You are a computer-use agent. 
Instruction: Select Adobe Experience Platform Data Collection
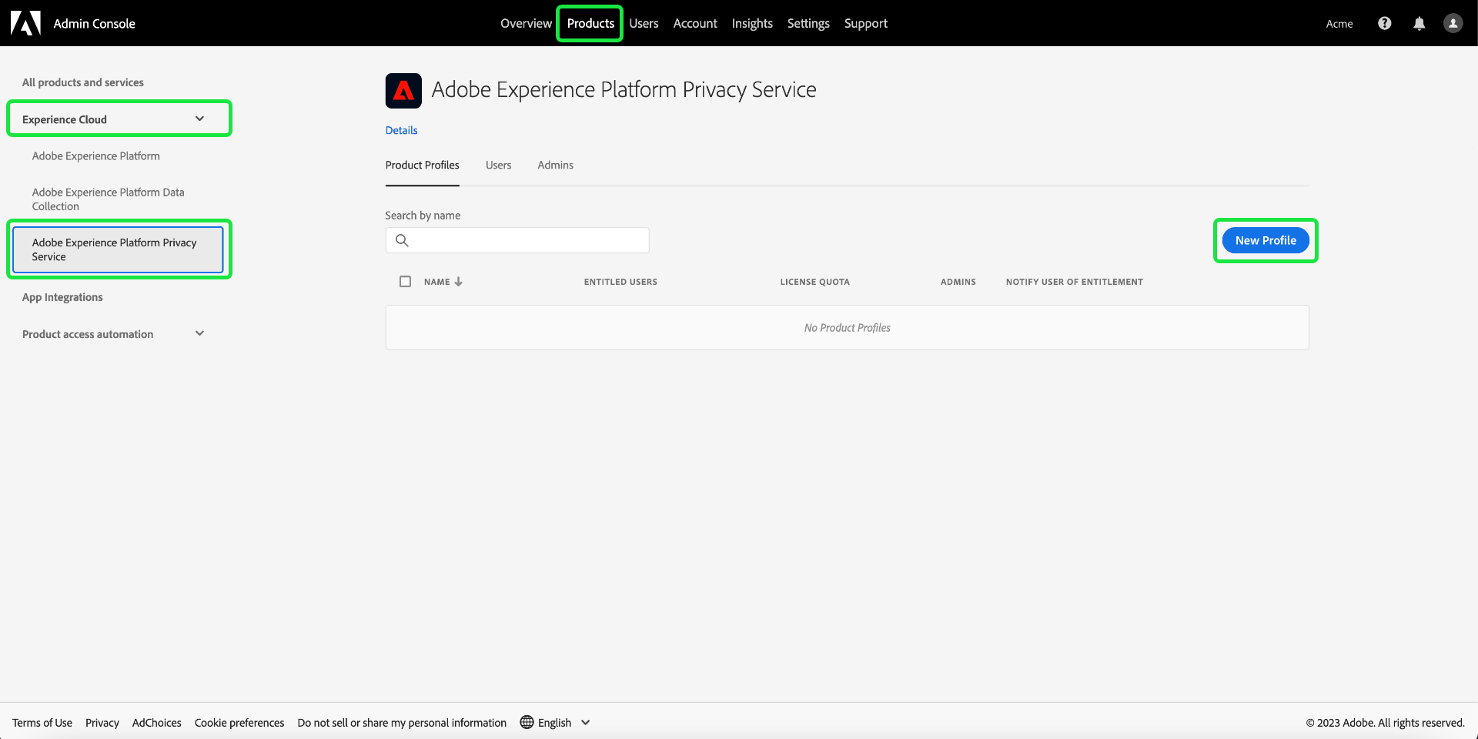[108, 199]
